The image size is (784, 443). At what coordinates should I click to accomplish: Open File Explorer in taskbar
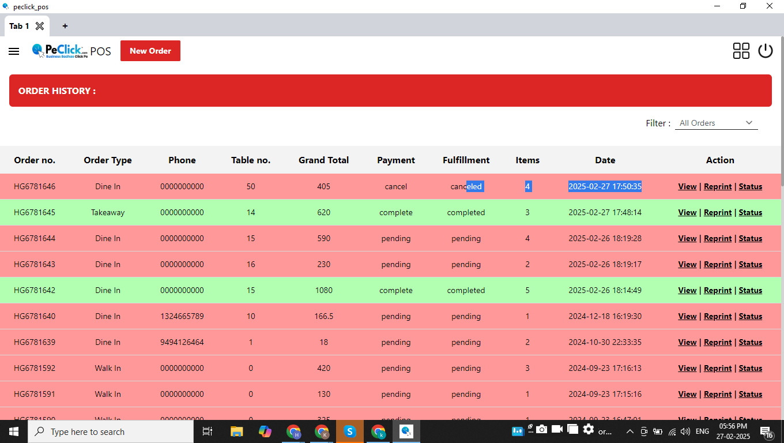[x=236, y=431]
